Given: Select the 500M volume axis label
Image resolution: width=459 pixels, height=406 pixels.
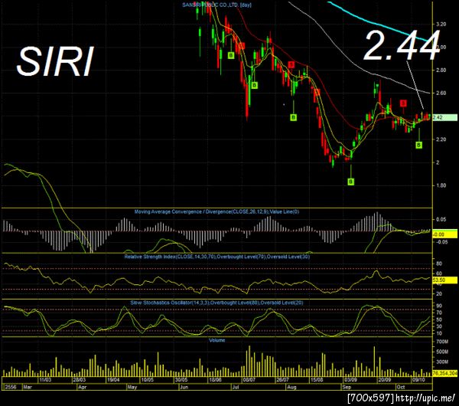Looking at the screenshot, I should (442, 352).
